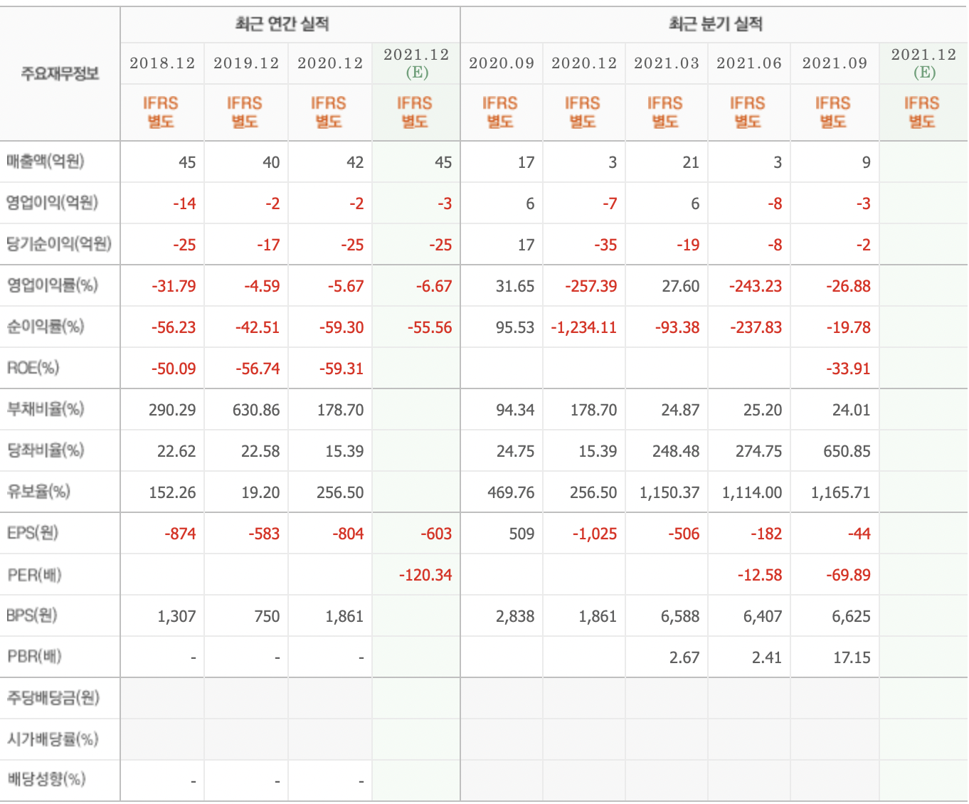Select operating profit -14 for 2018.12
The image size is (969, 804).
[184, 203]
